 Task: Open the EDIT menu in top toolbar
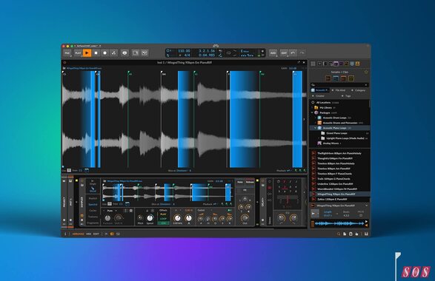[284, 53]
